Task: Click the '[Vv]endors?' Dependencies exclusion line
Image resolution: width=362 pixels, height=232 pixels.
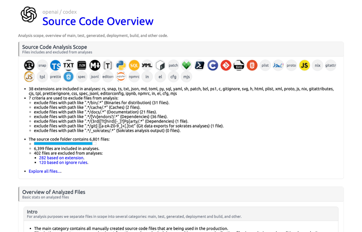Action: (101, 117)
